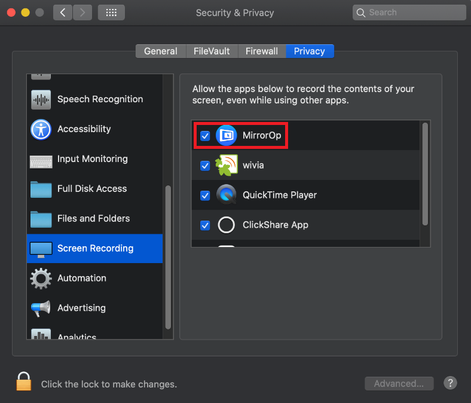
Task: Click the Search field
Action: coord(409,13)
